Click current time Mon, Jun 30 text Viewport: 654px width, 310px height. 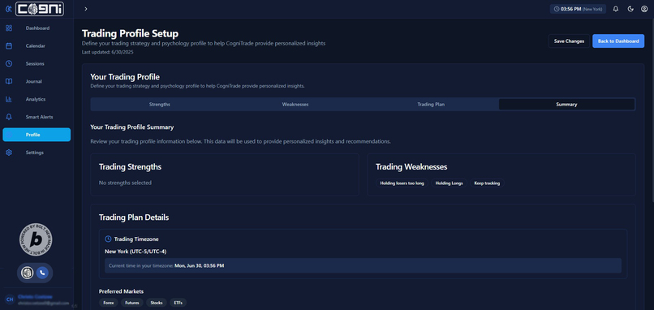point(199,266)
